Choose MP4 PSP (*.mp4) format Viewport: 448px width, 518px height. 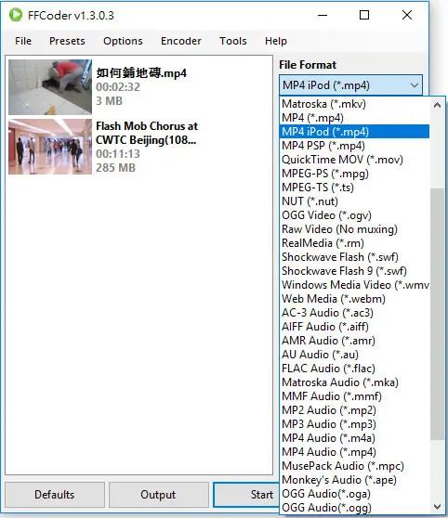coord(355,146)
